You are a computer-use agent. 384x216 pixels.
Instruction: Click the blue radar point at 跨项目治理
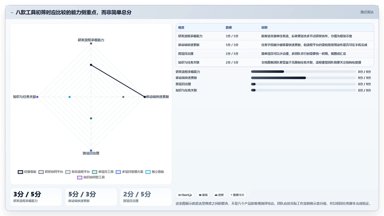pyautogui.click(x=91, y=150)
